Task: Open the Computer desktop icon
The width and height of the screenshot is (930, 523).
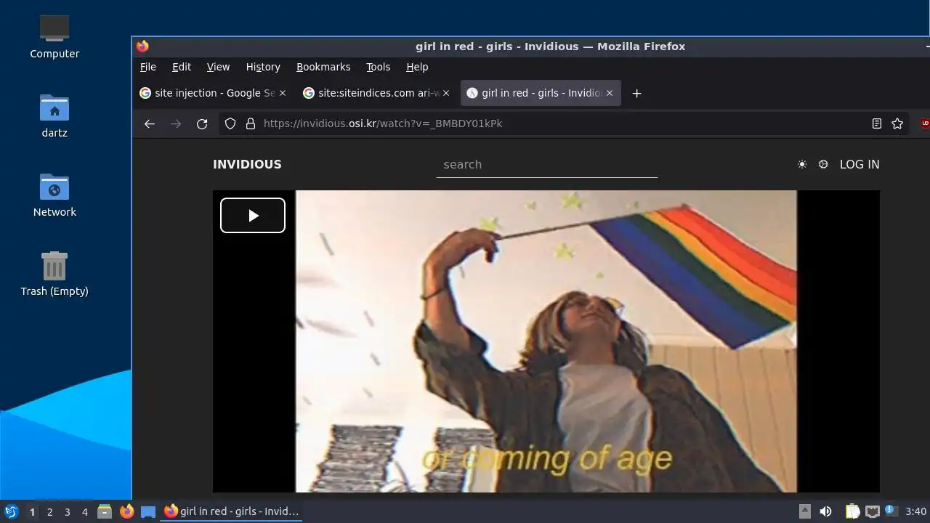Action: coord(54,36)
